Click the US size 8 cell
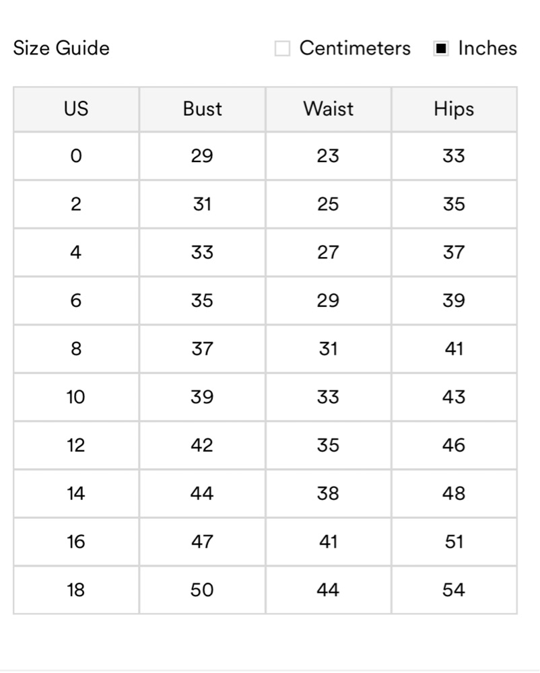540x673 pixels. click(76, 349)
